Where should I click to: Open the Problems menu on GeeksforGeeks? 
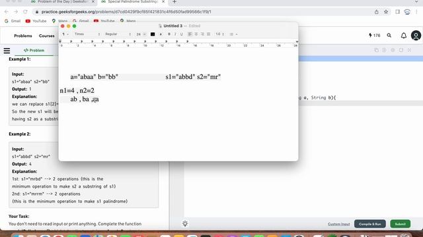pos(23,36)
